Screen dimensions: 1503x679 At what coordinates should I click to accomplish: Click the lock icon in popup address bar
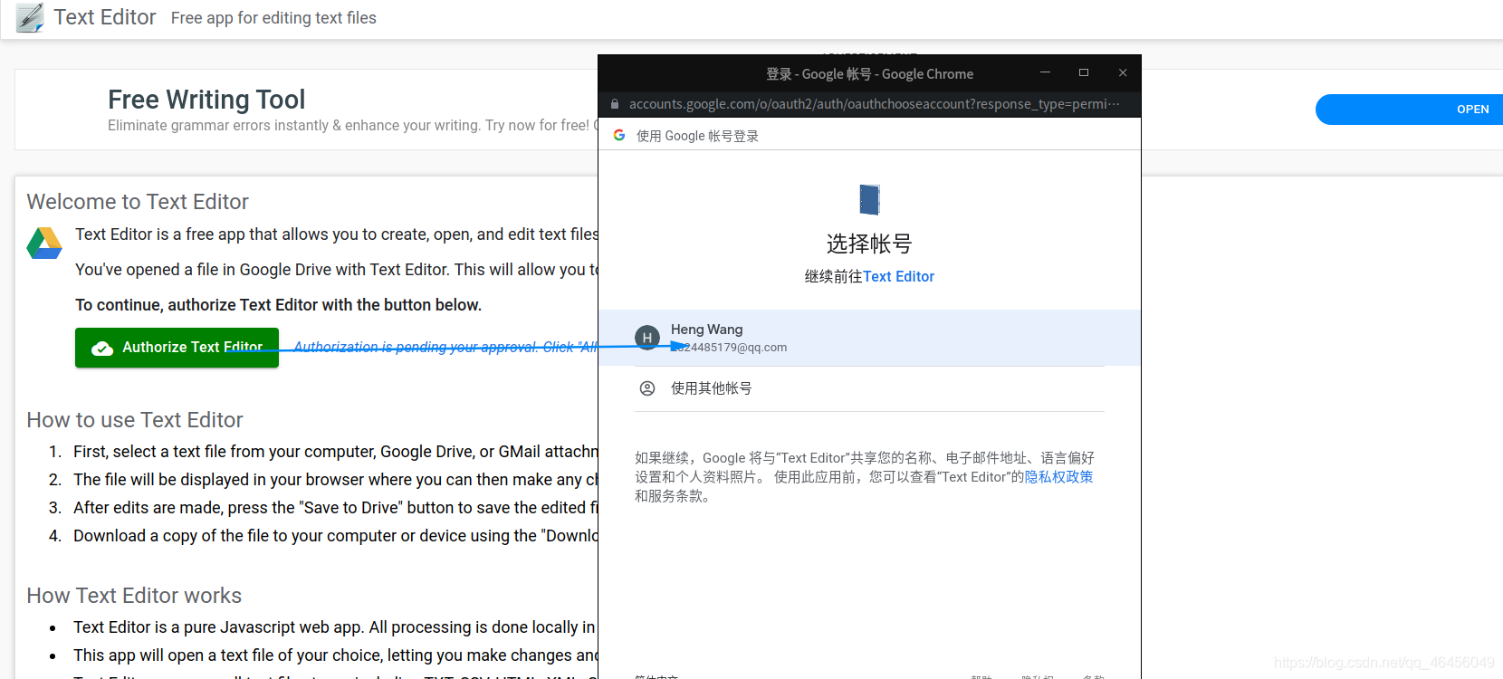615,104
